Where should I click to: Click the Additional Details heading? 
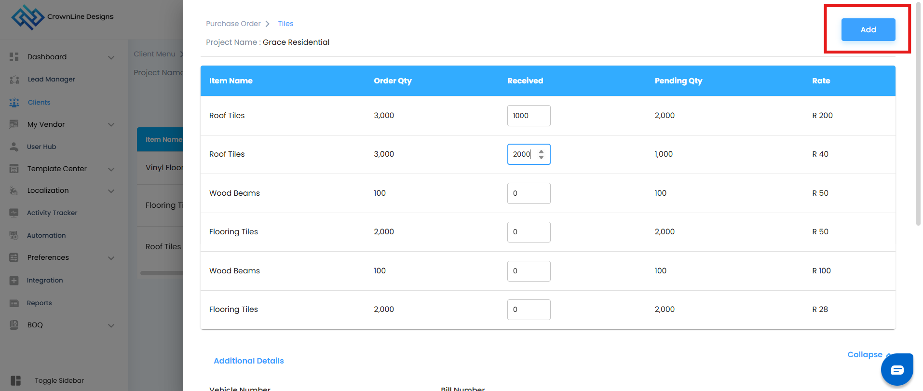click(249, 361)
